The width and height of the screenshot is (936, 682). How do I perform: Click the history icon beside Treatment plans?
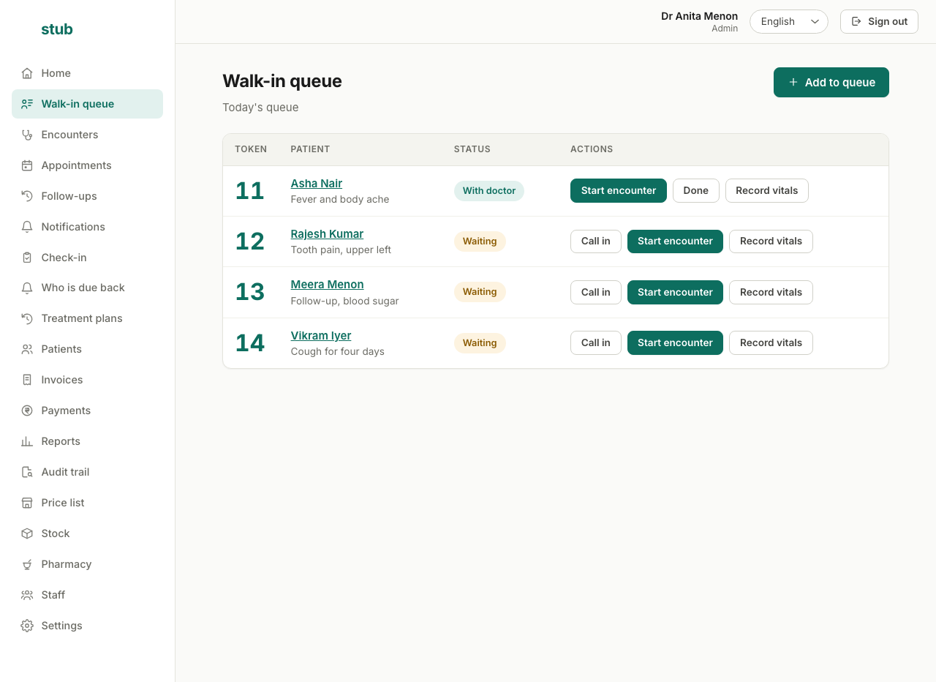(x=27, y=318)
